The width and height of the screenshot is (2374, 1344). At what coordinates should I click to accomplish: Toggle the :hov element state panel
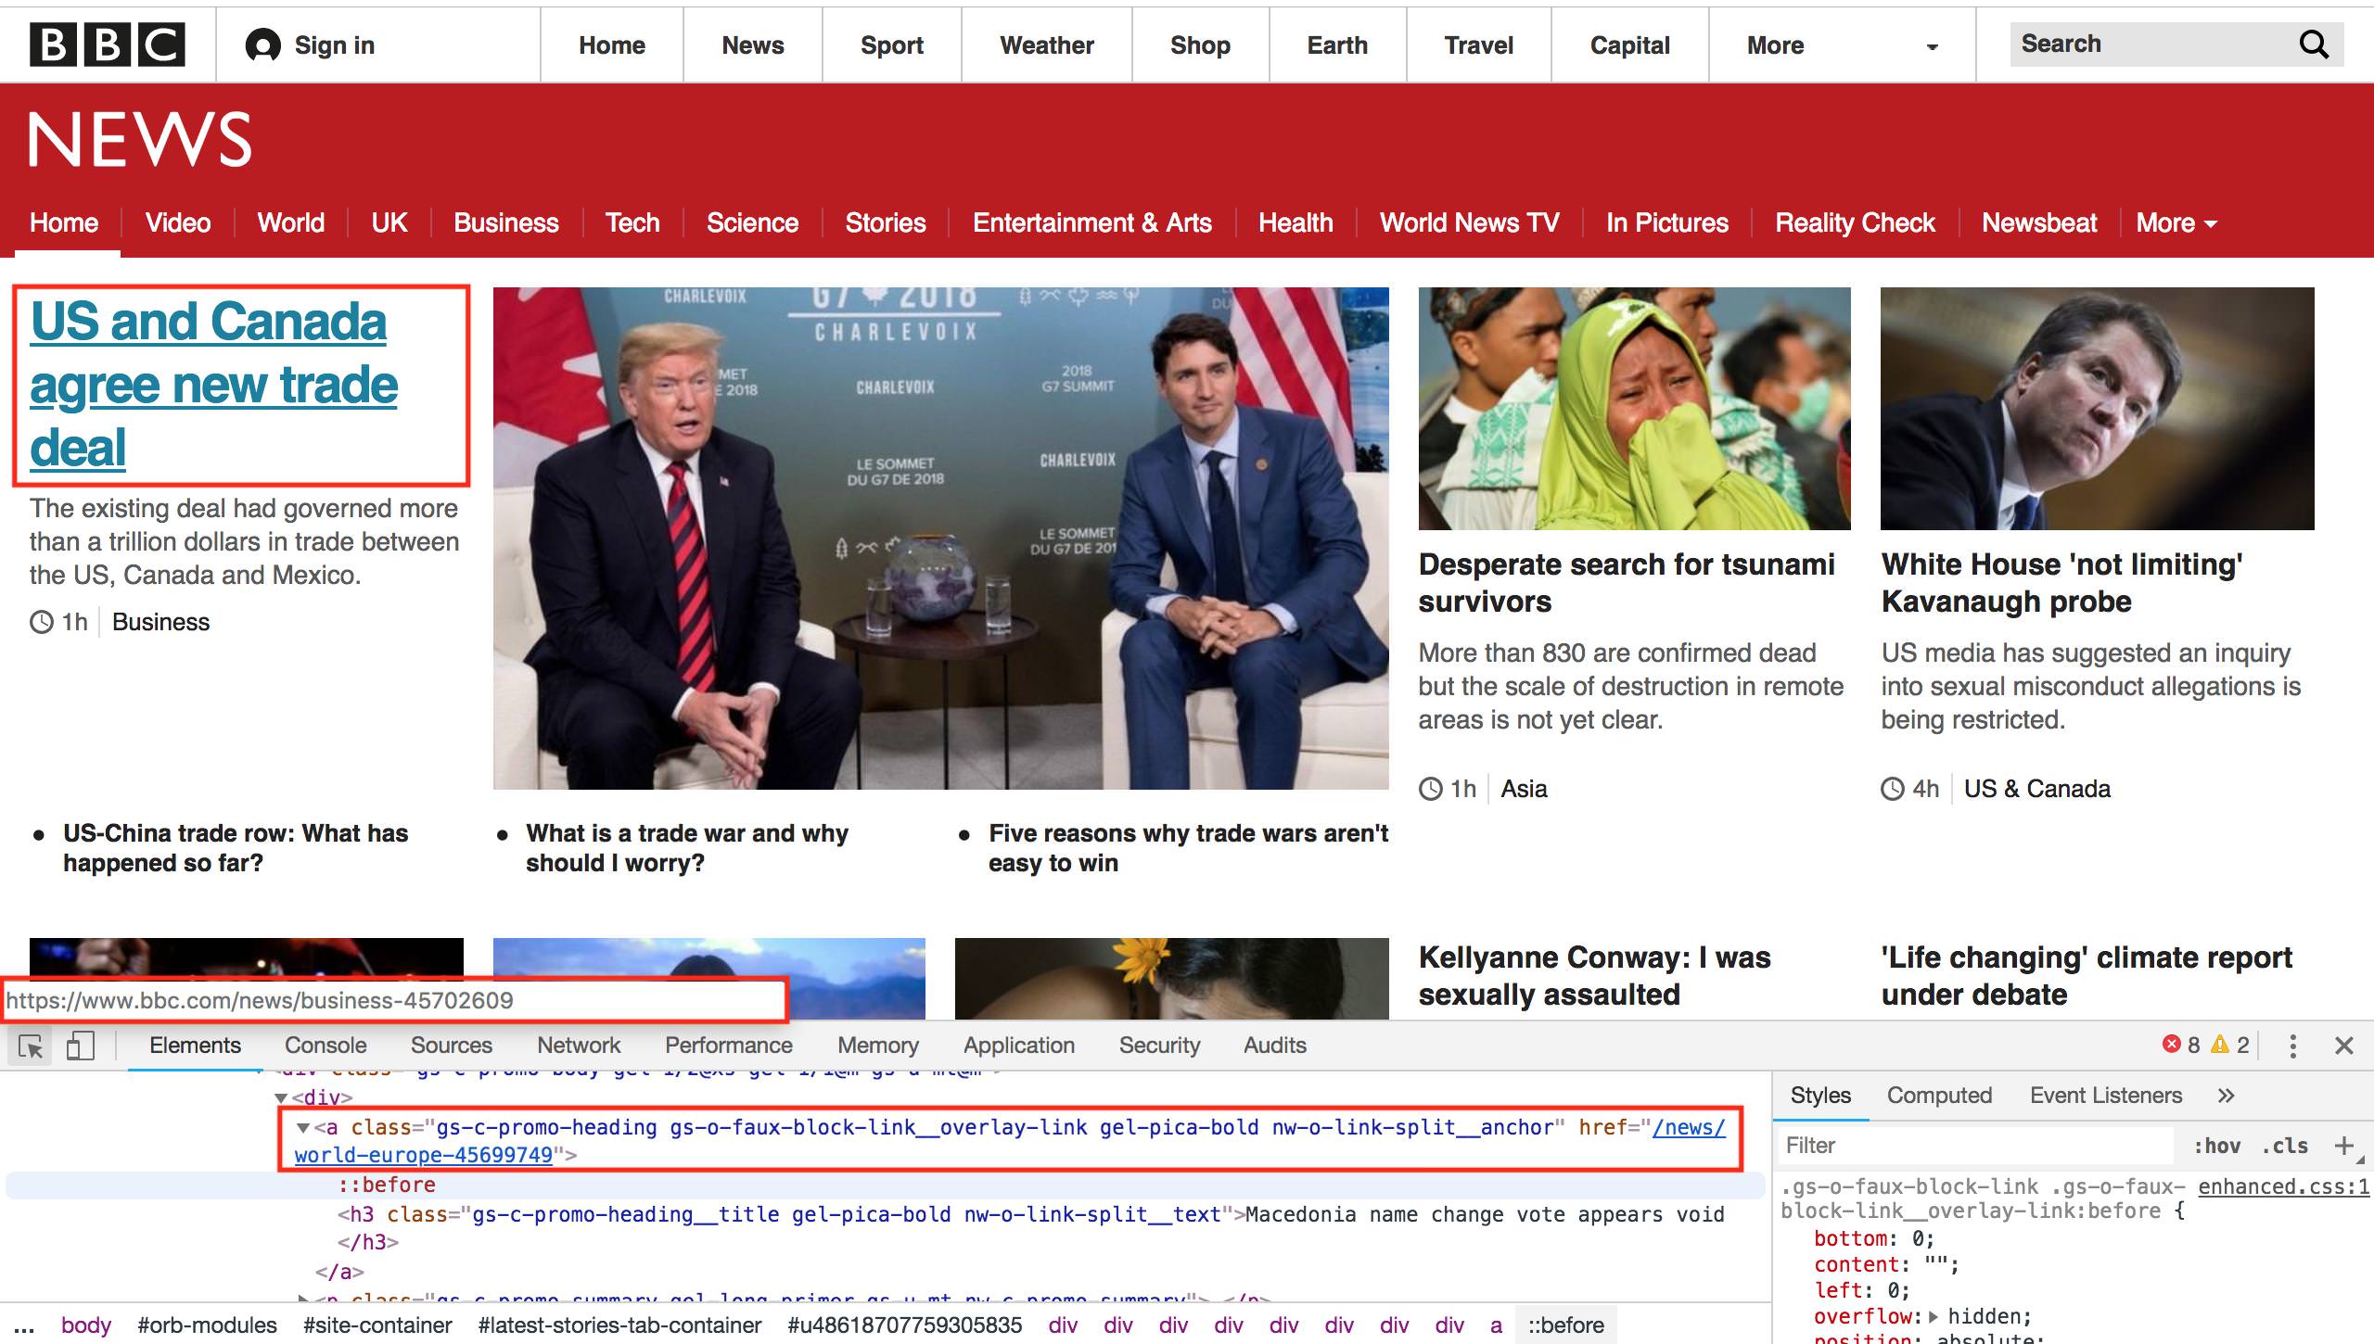(x=2216, y=1146)
